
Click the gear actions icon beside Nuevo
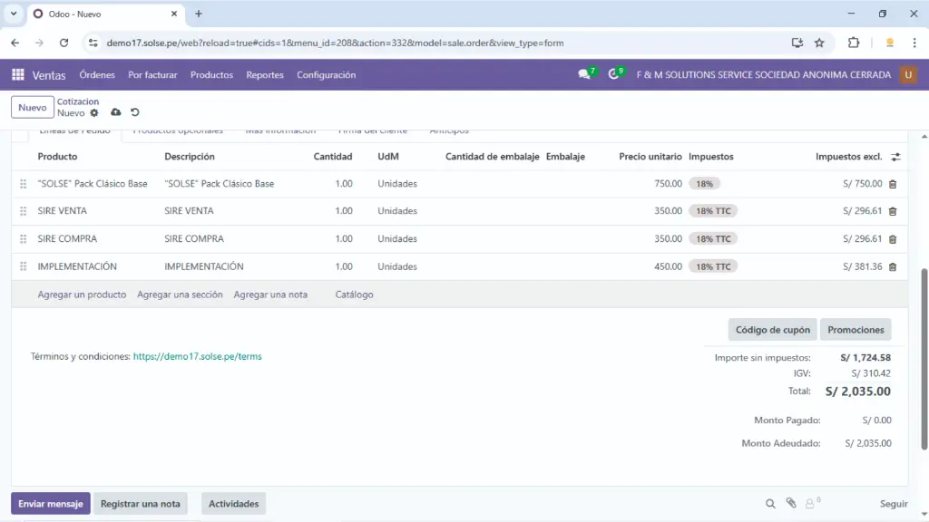(x=94, y=113)
